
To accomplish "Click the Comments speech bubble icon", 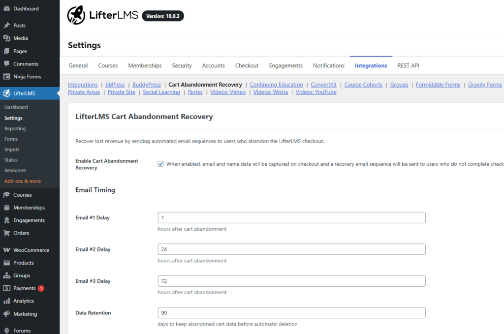I will [6, 64].
